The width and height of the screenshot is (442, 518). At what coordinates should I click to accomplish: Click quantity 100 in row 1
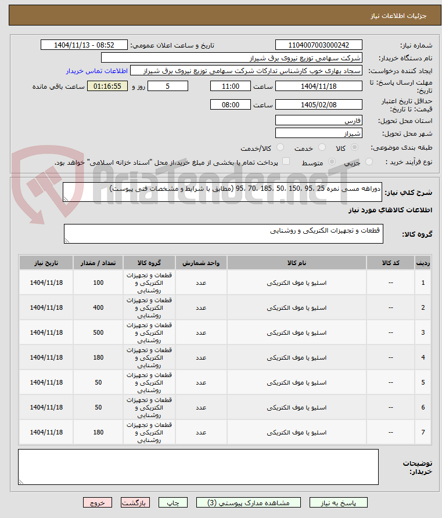pyautogui.click(x=98, y=283)
